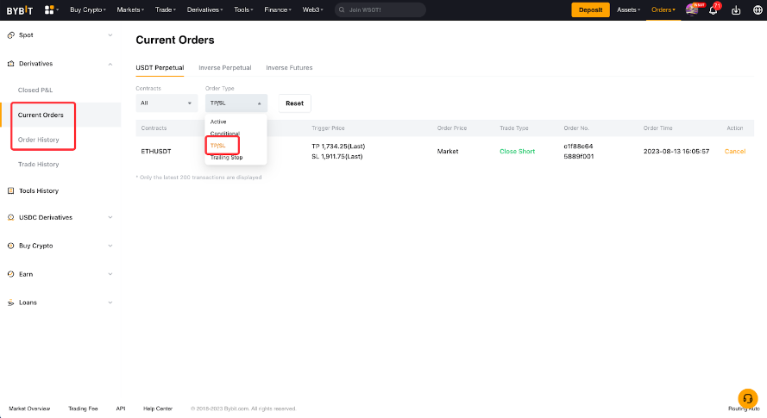
Task: Open the customer support headset icon
Action: pyautogui.click(x=747, y=398)
